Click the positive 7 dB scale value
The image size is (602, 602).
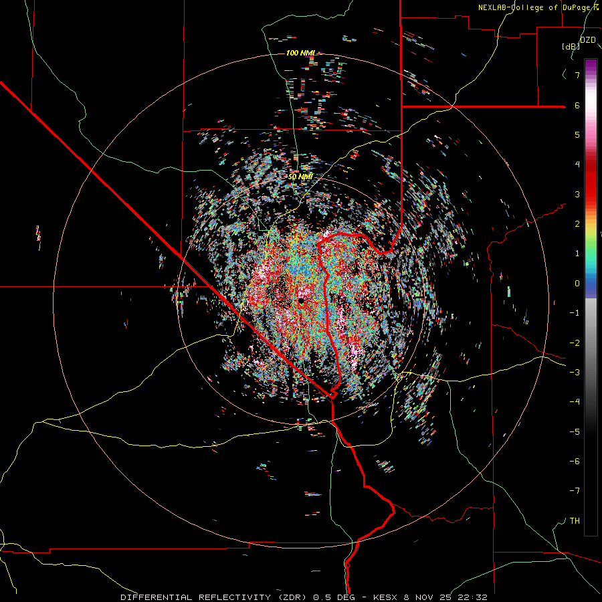pos(577,75)
